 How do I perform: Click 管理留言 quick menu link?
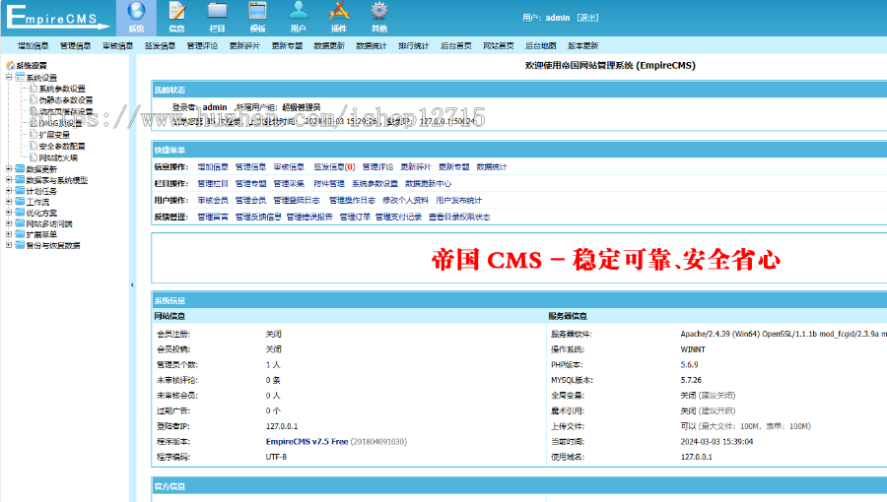pyautogui.click(x=213, y=217)
